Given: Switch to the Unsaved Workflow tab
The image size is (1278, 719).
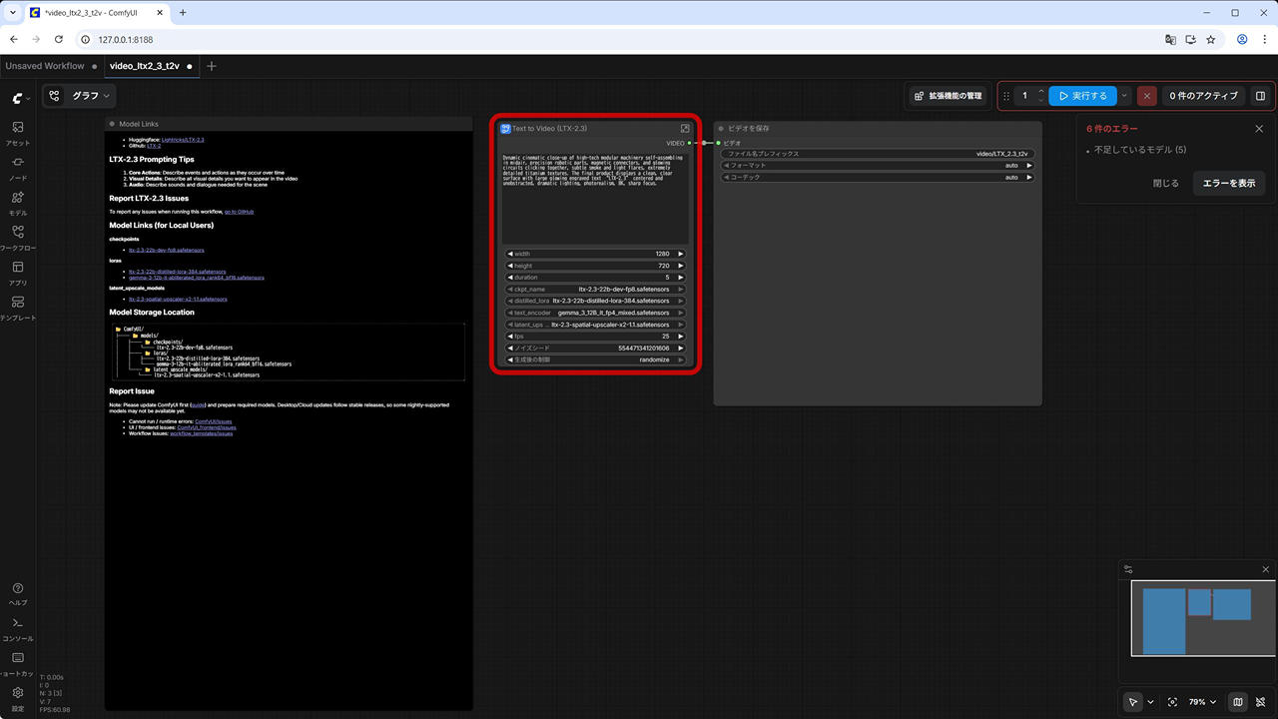Looking at the screenshot, I should [x=45, y=66].
